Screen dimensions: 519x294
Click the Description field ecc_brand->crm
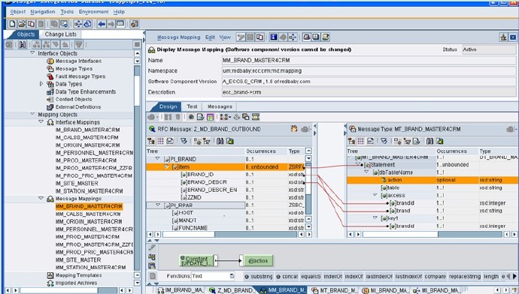[x=369, y=92]
